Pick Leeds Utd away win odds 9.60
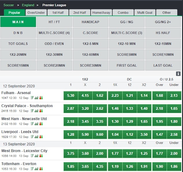Screen dimensions: 183x172 coord(99,134)
